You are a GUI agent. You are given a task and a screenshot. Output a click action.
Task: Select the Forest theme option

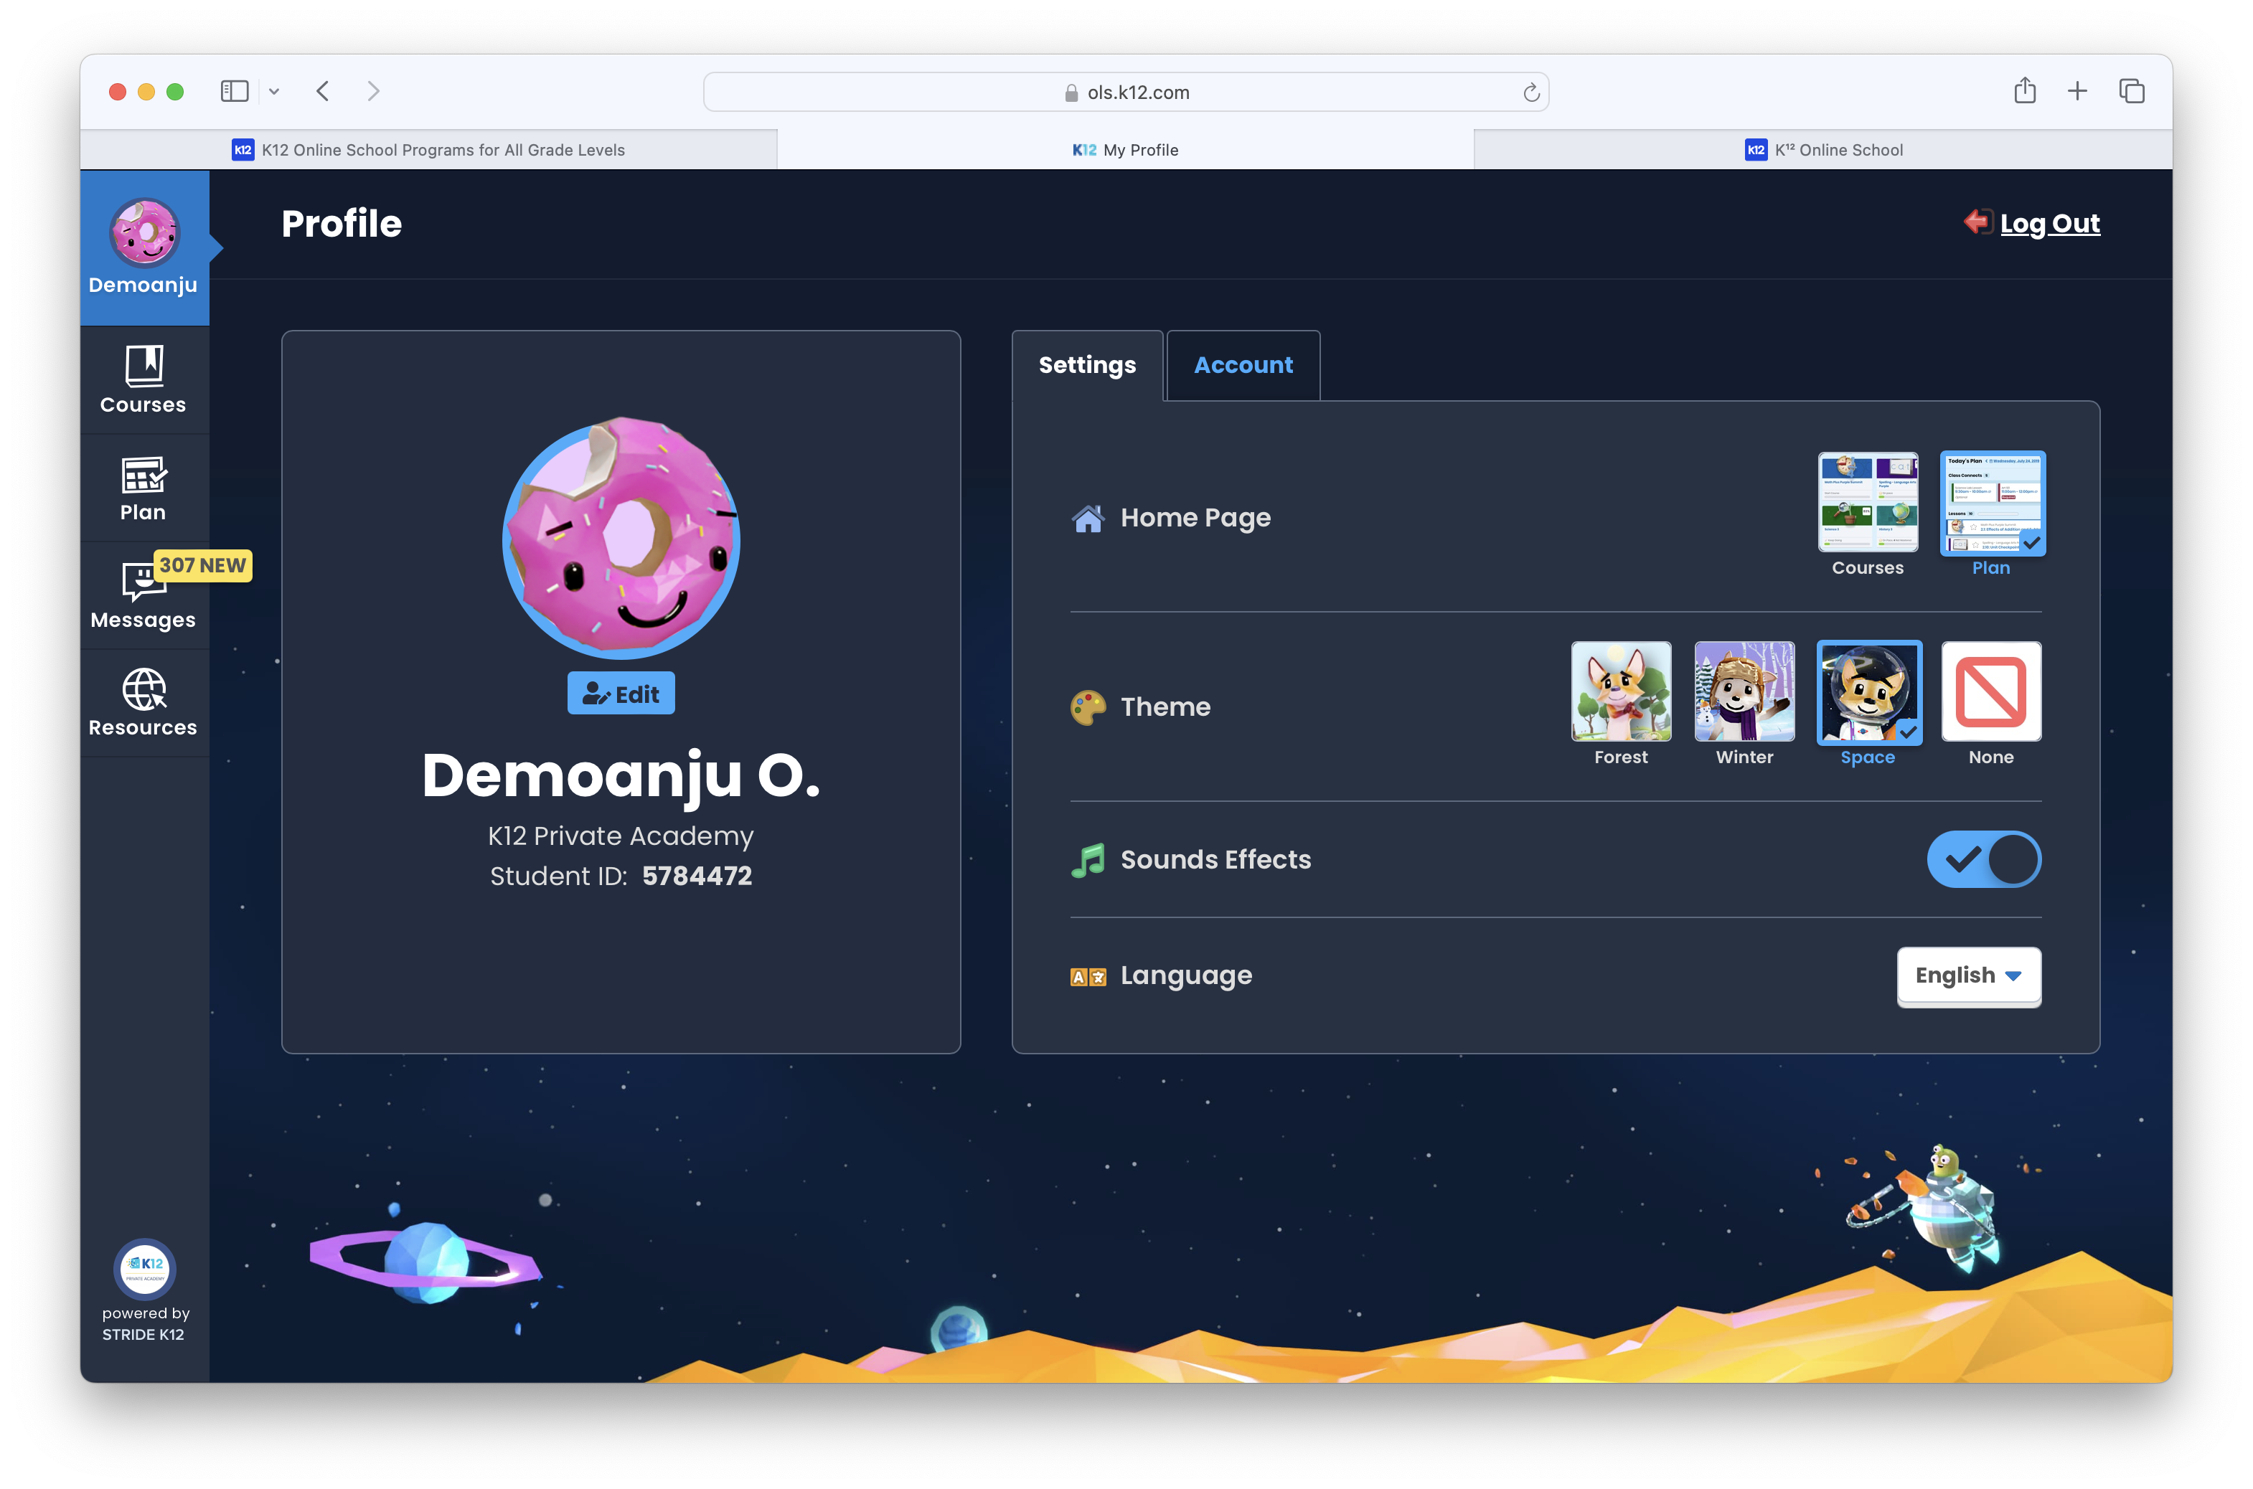pyautogui.click(x=1620, y=691)
